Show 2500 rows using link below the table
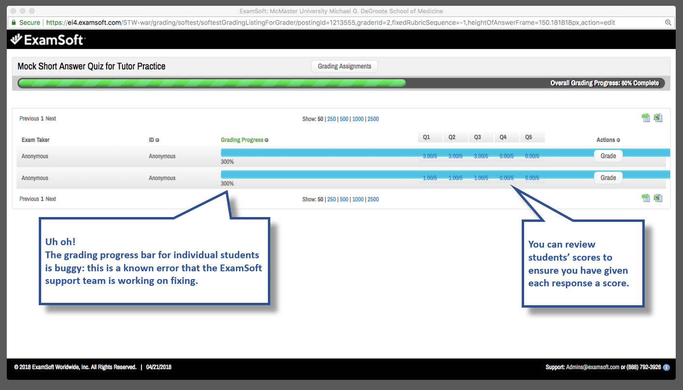683x390 pixels. tap(373, 200)
